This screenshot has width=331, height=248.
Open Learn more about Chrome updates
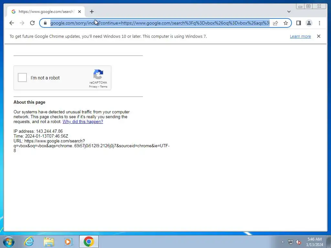click(300, 36)
